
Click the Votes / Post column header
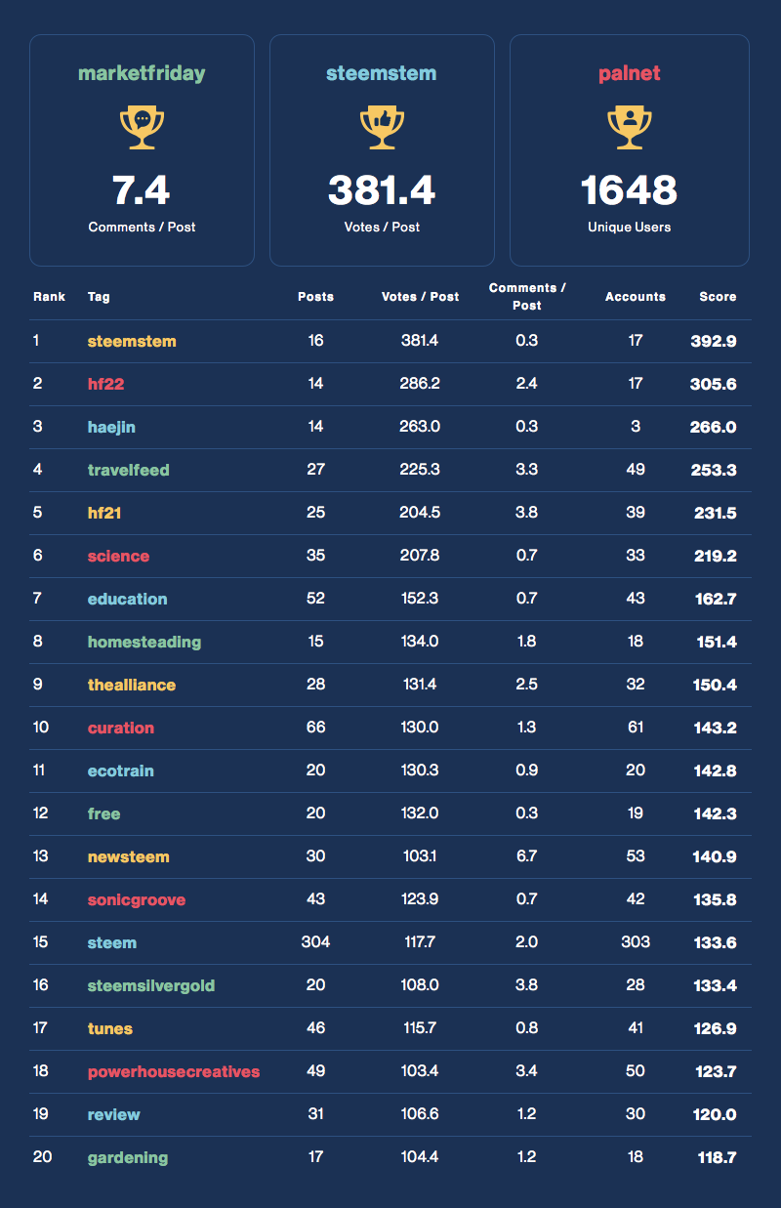pos(420,297)
